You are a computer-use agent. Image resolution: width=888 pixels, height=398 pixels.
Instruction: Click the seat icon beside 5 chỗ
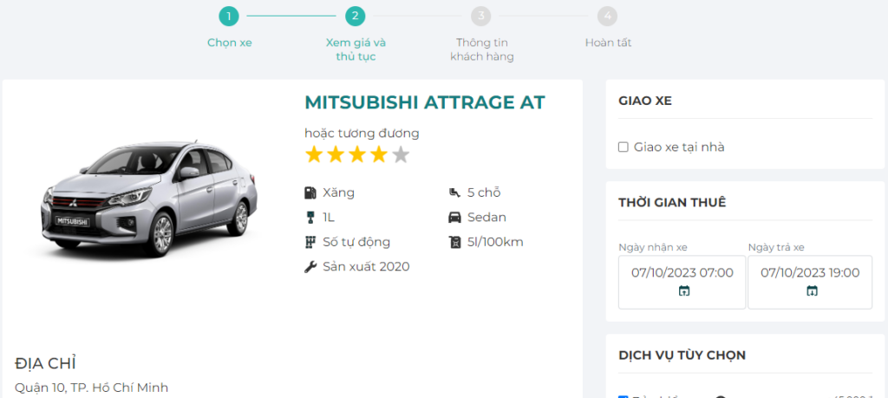tap(454, 192)
